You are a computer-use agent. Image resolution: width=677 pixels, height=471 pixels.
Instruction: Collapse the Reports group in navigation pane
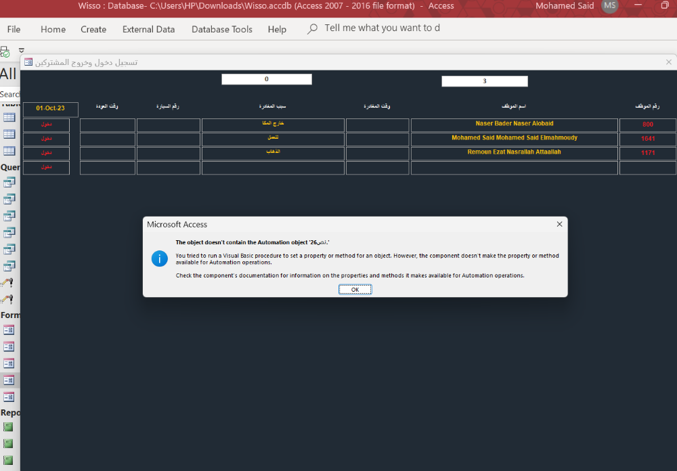click(x=10, y=412)
